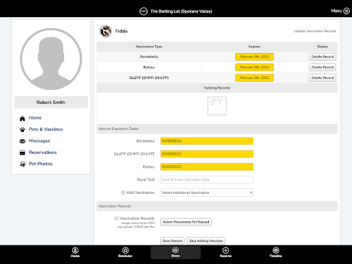This screenshot has width=352, height=264.
Task: Click Rabies expiry date badge
Action: point(254,67)
